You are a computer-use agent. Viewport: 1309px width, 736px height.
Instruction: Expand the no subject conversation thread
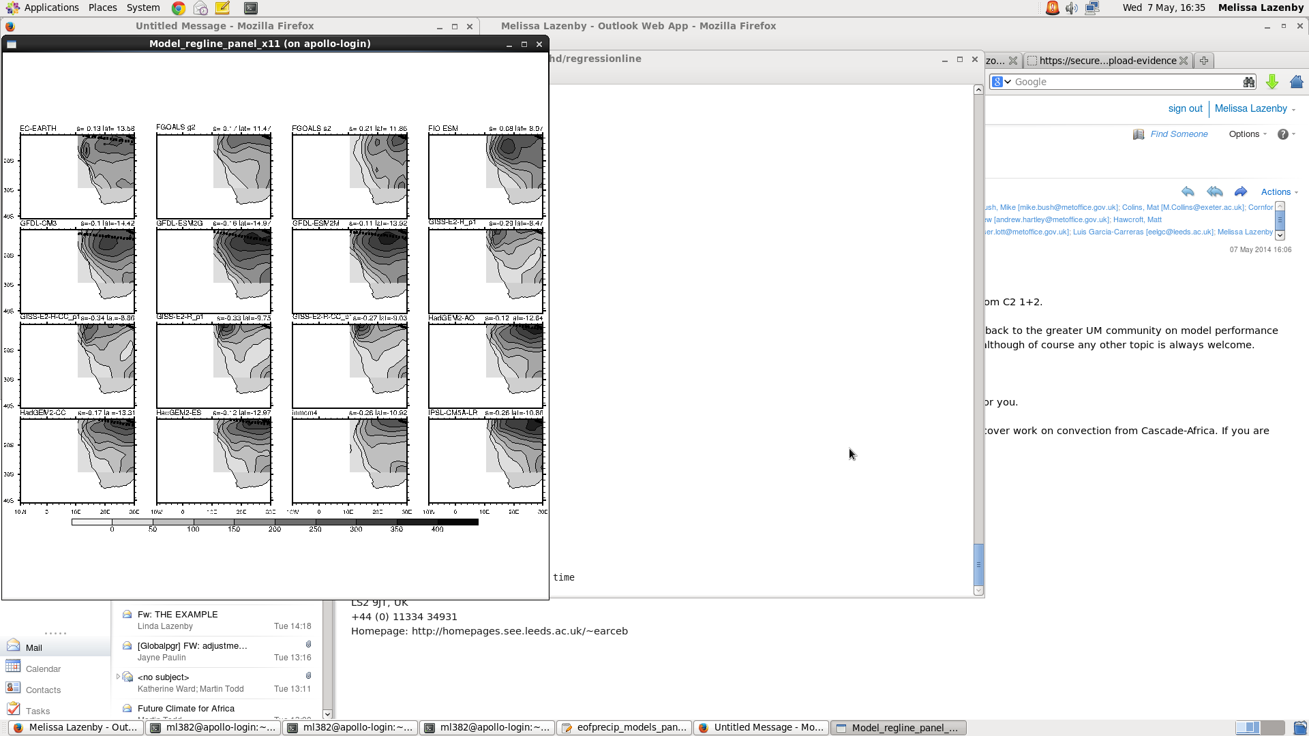pos(118,677)
